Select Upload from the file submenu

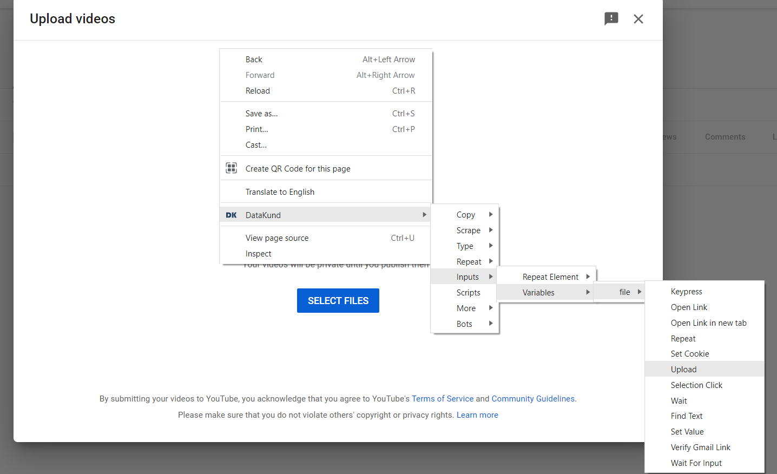[683, 370]
